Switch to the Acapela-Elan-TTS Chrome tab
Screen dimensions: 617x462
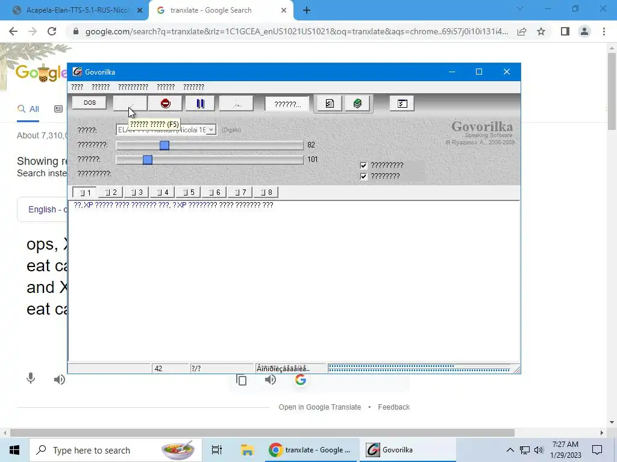pyautogui.click(x=77, y=10)
